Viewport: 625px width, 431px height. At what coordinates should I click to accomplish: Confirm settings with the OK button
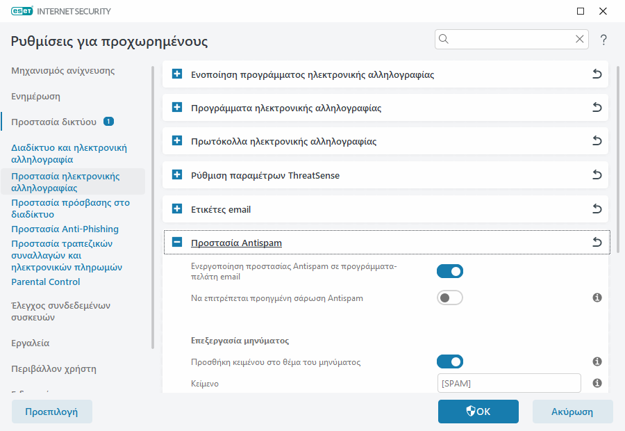(x=478, y=411)
